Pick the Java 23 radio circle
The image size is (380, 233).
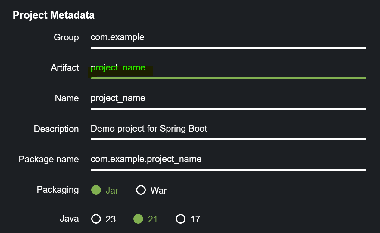(96, 219)
